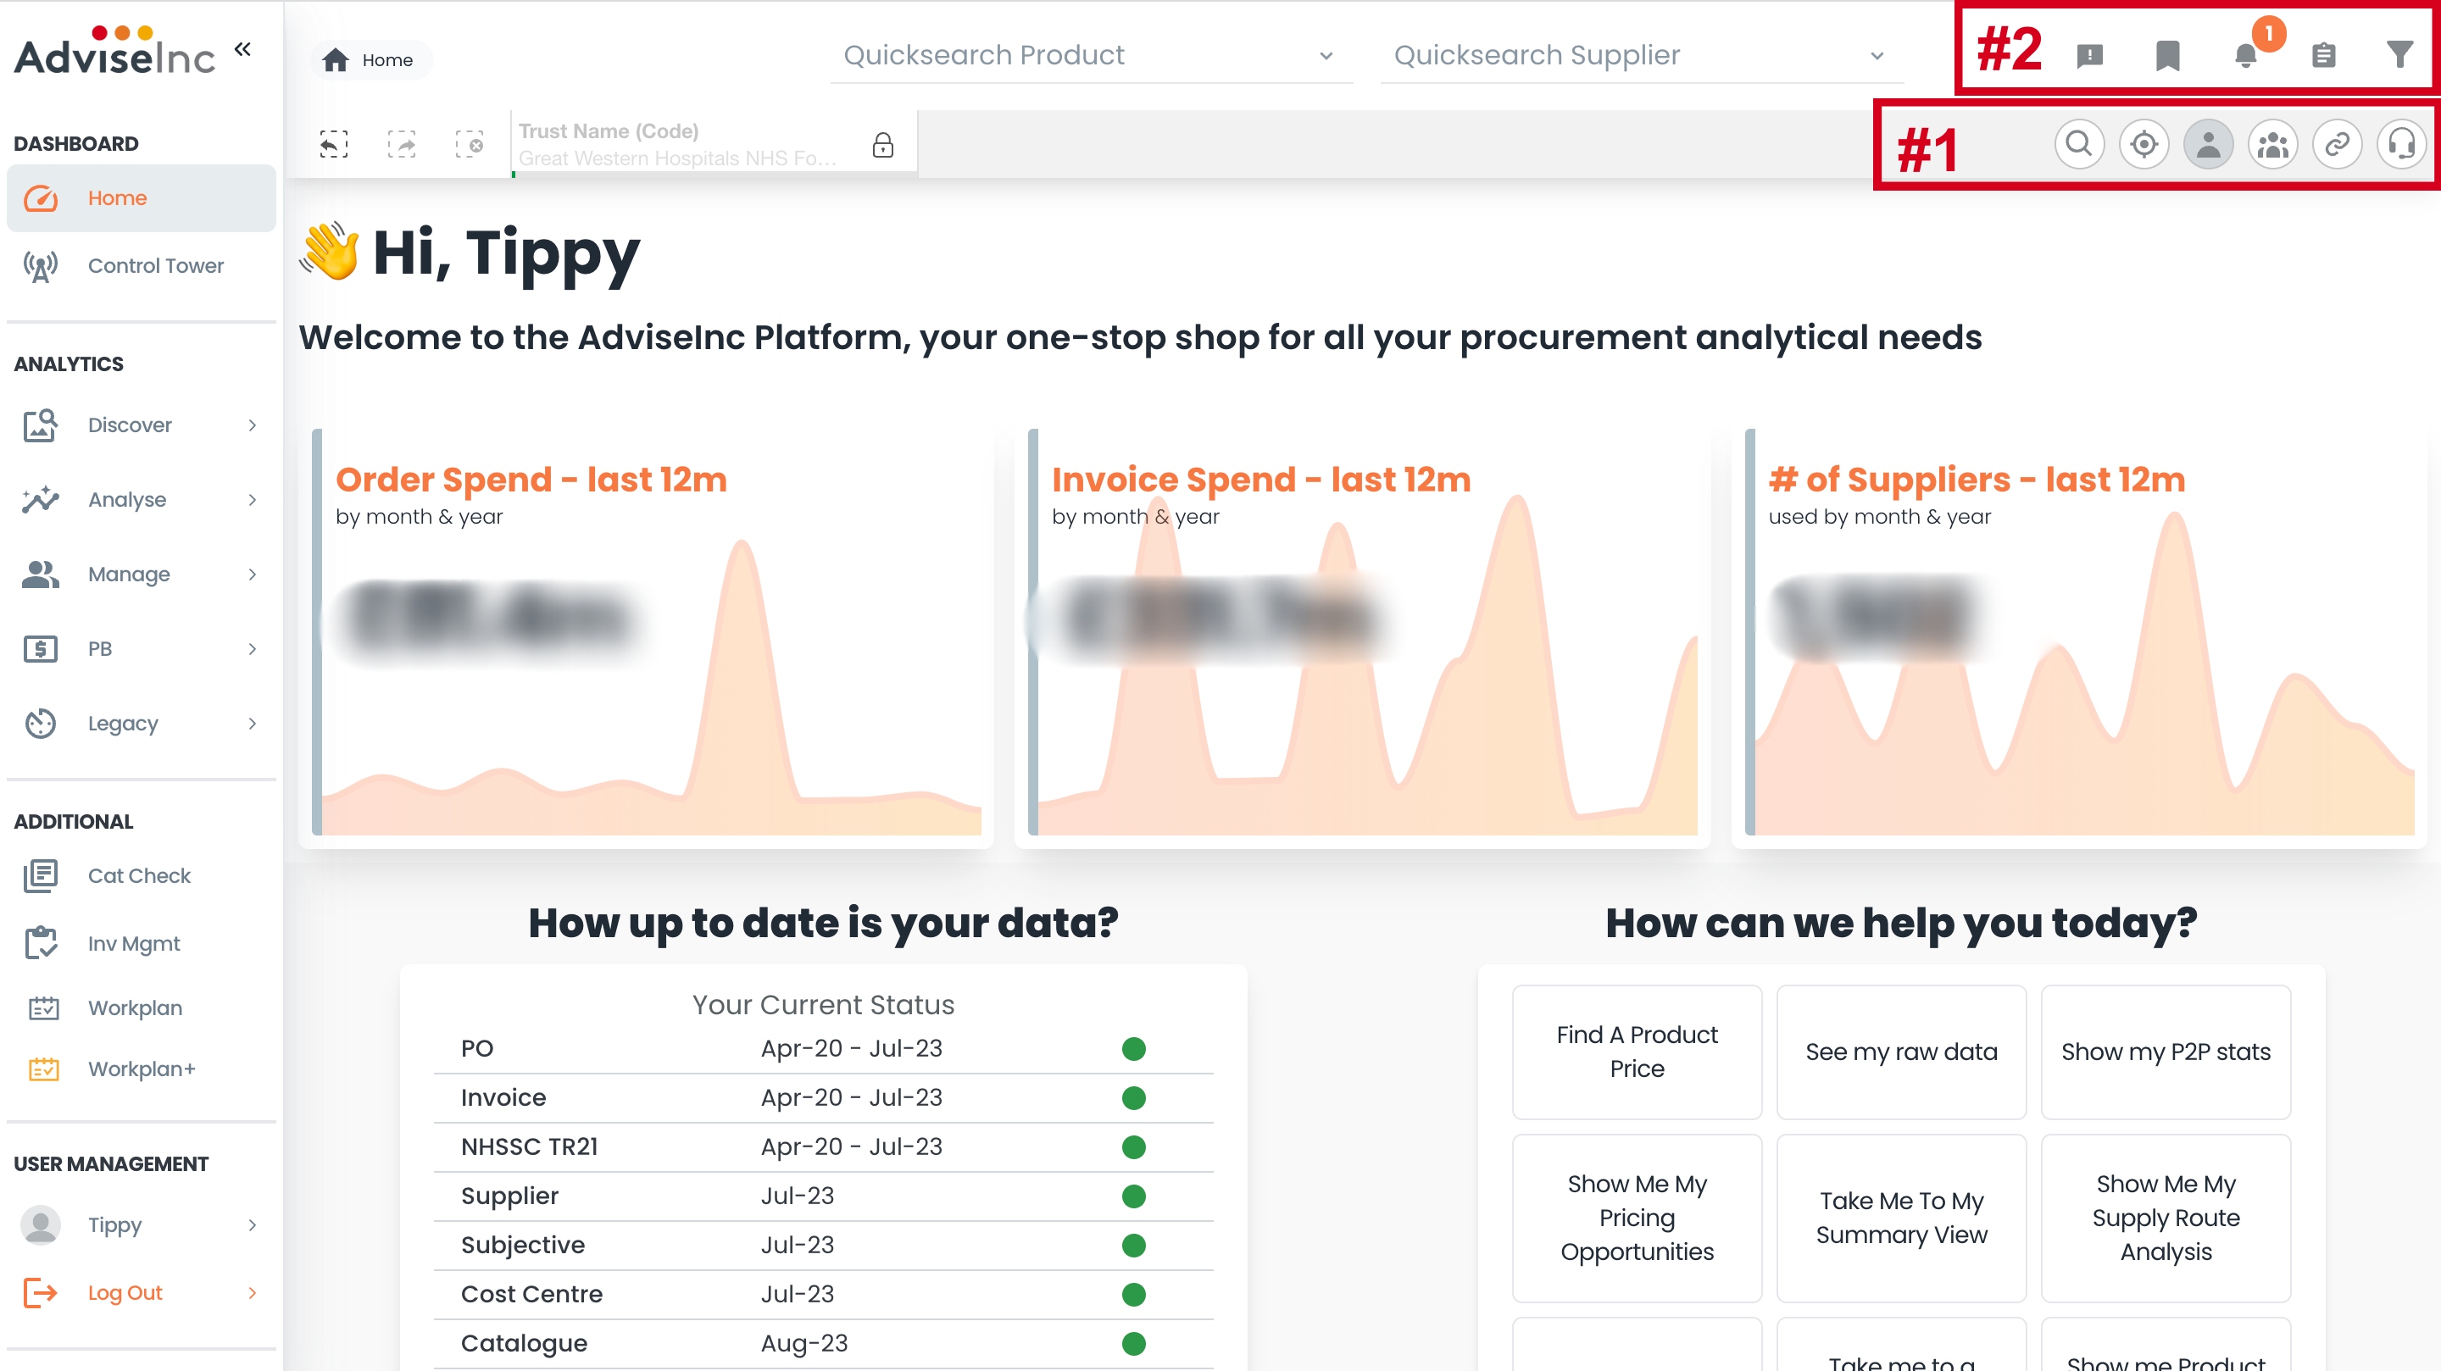Screen dimensions: 2441x1371
Task: Toggle the Trust Name lock icon
Action: click(882, 145)
